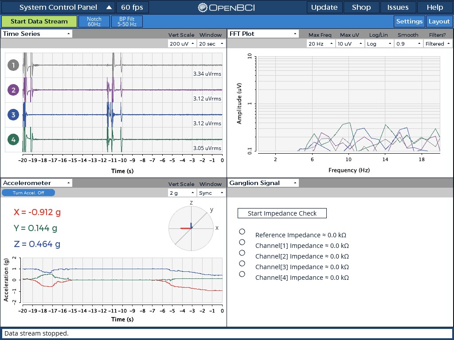Open the BP Filt 5-50 Hz selector
Screen dimensions: 454x340
tap(127, 21)
